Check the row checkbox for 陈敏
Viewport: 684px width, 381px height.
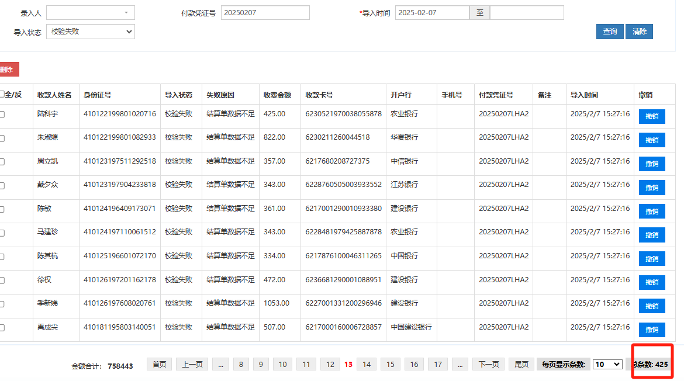tap(2, 209)
